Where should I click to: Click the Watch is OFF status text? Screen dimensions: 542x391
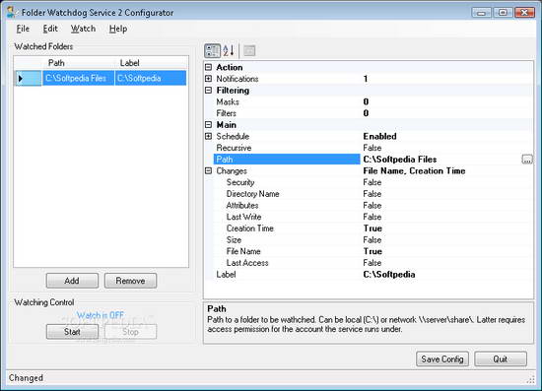tap(101, 315)
